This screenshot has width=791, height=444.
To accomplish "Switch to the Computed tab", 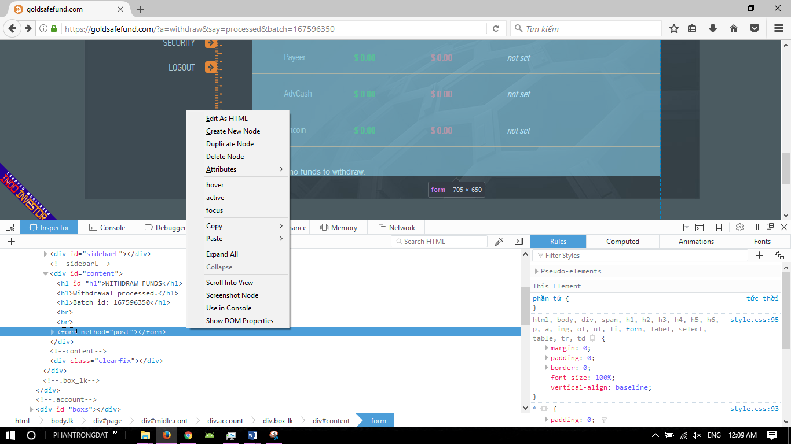I will 622,242.
